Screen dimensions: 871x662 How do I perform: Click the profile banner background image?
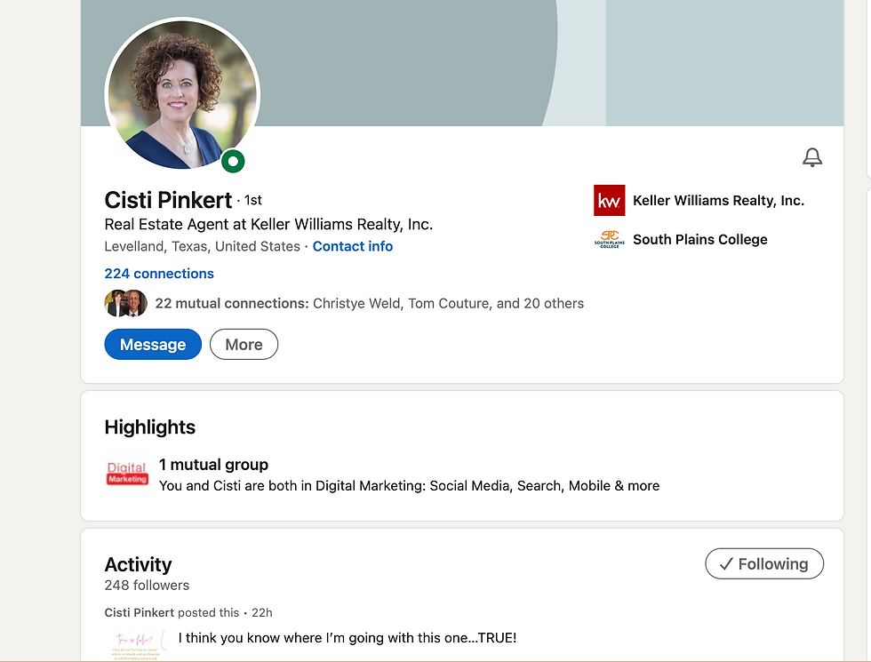462,63
